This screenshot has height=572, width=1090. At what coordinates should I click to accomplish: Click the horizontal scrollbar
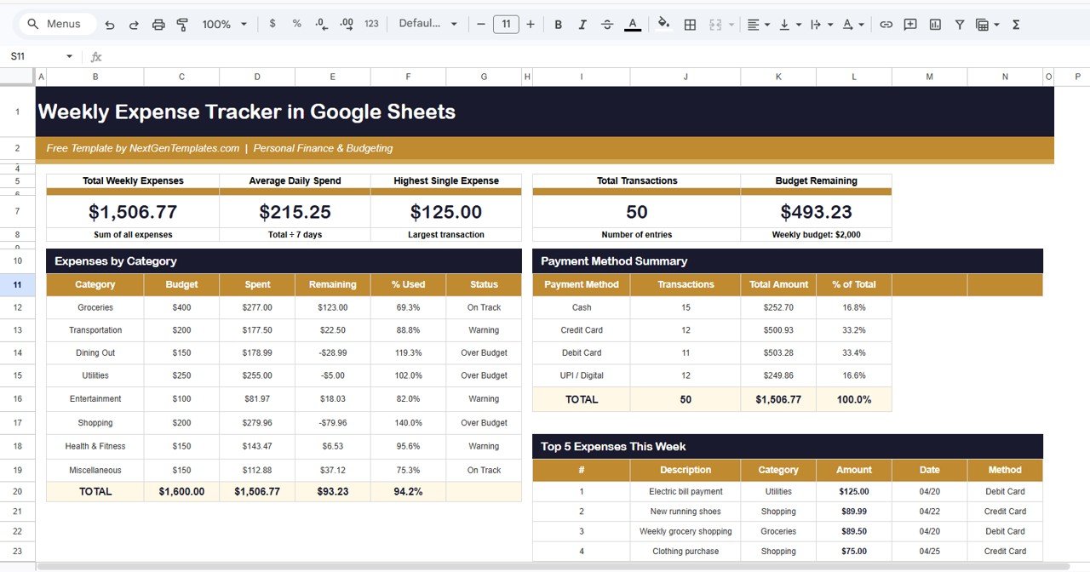coord(552,567)
